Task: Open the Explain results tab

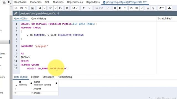Action: tap(35, 77)
